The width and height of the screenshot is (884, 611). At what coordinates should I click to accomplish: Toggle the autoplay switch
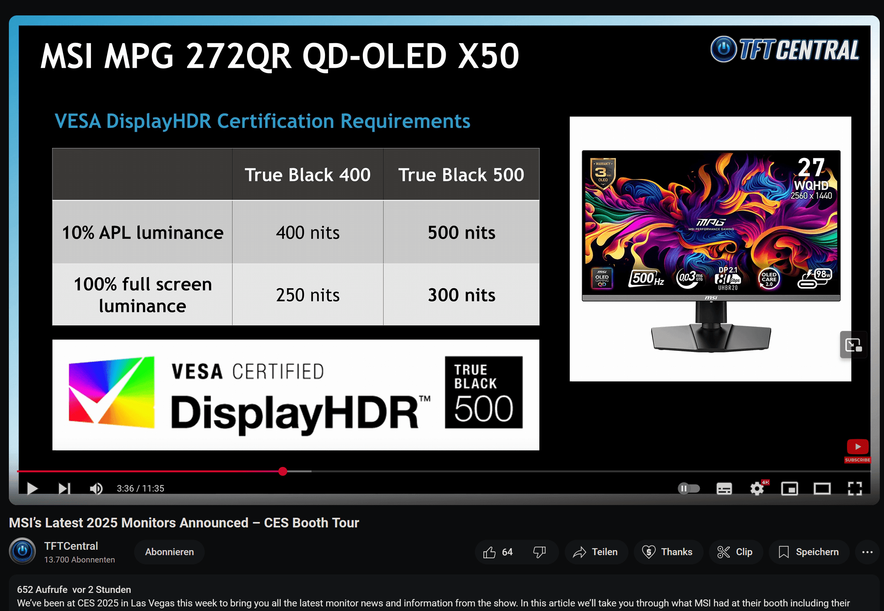[689, 488]
